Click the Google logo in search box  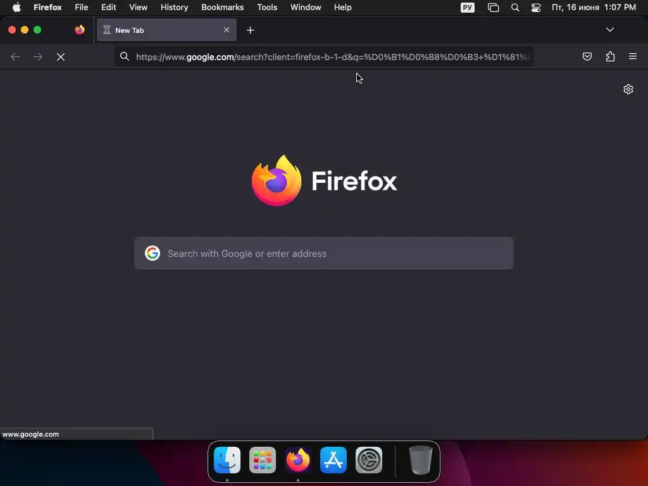pyautogui.click(x=153, y=253)
